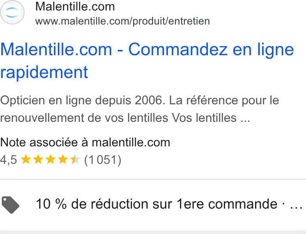Screen dimensions: 306x234
Task: Click the second yellow rating star
Action: (x=38, y=160)
